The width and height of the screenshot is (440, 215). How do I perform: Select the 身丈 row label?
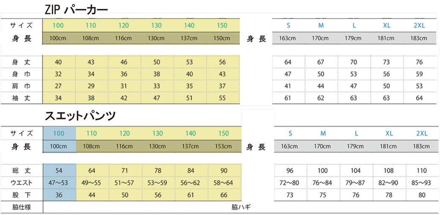(22, 62)
